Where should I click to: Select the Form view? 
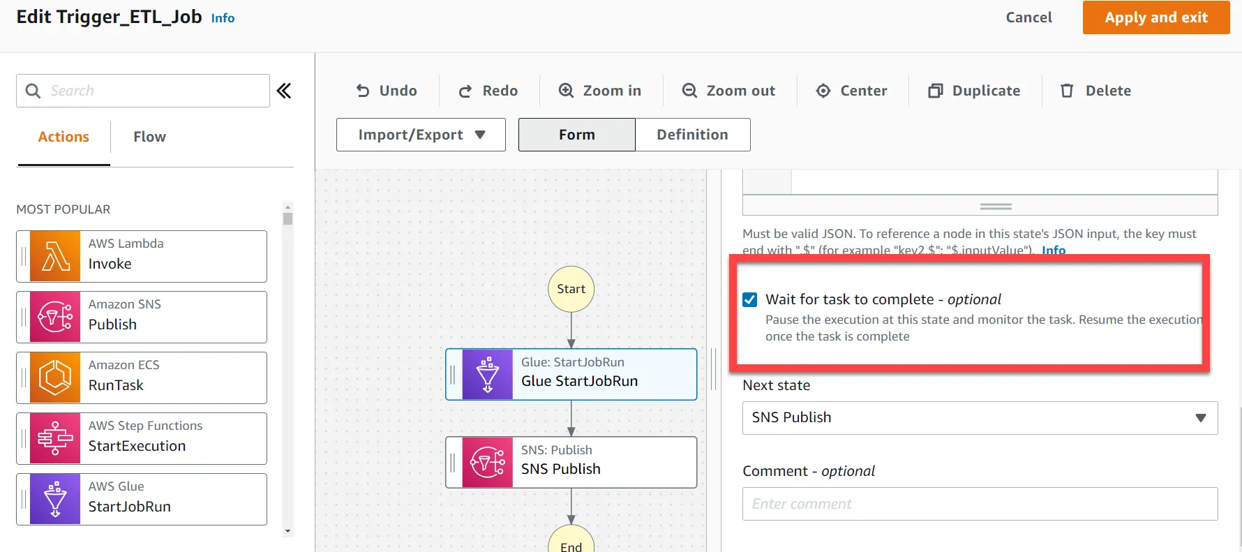point(577,135)
